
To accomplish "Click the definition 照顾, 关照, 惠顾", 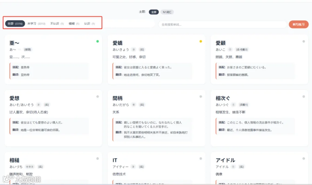I will click(229, 57).
